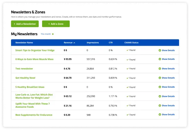Select CTR value 0.812 %
This screenshot has height=130, width=190.
pos(113,69)
